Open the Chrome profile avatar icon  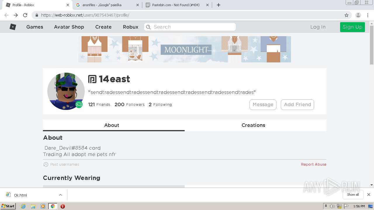pyautogui.click(x=358, y=15)
